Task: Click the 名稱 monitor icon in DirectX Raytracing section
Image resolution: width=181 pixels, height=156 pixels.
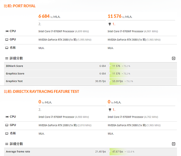Action: 7,133
